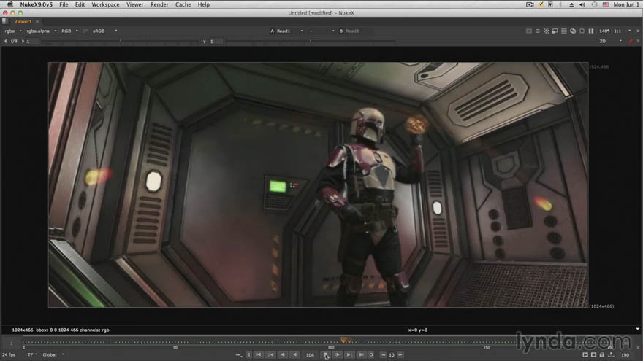Open the RGB display mode dropdown
The image size is (643, 361).
coord(69,31)
